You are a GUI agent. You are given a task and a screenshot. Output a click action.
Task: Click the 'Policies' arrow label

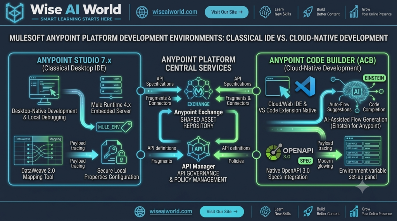(x=236, y=161)
